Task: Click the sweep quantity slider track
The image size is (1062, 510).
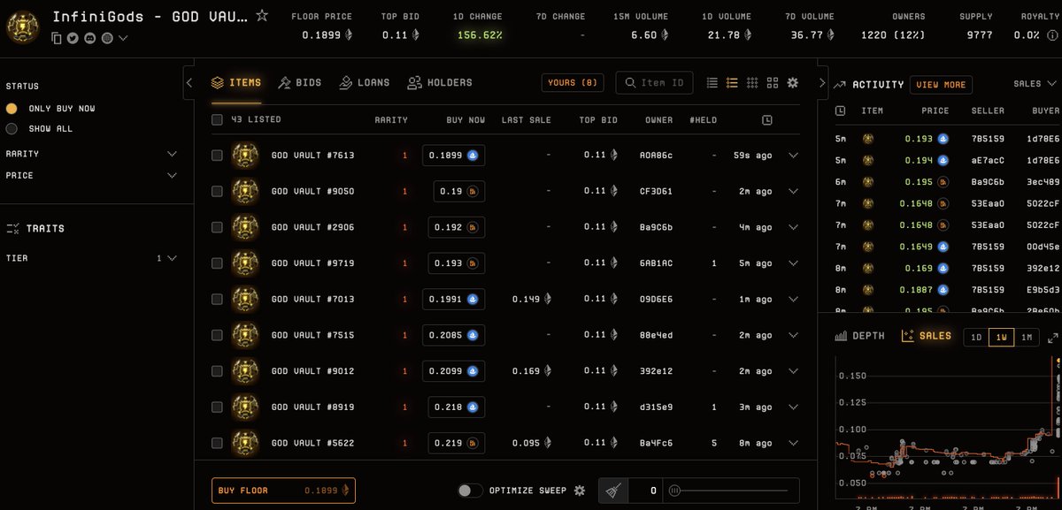Action: 729,491
